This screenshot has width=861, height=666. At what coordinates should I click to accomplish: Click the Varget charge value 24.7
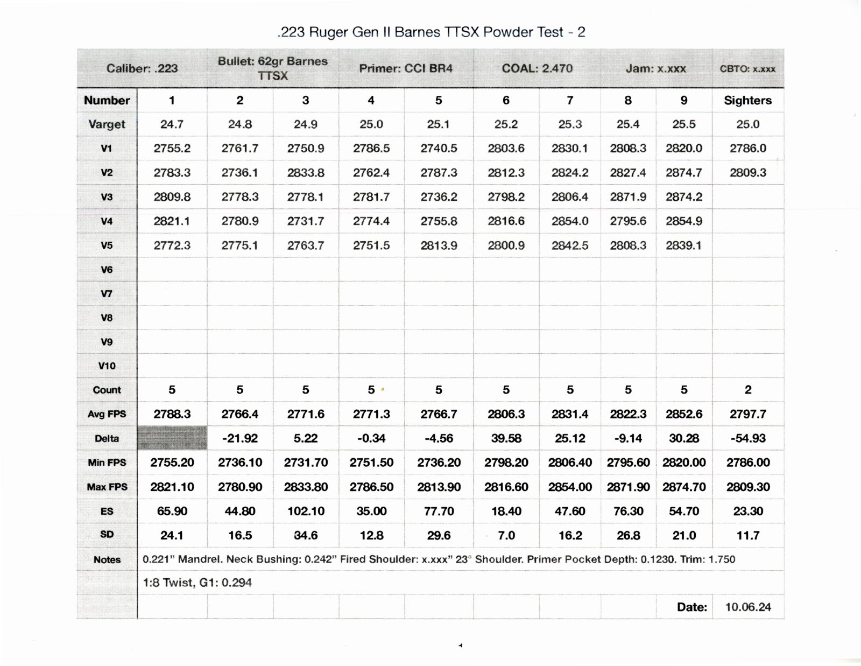coord(172,124)
